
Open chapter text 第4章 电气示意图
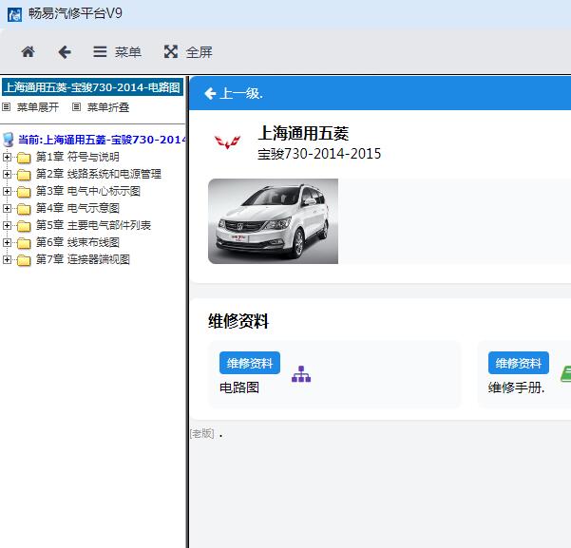[78, 208]
